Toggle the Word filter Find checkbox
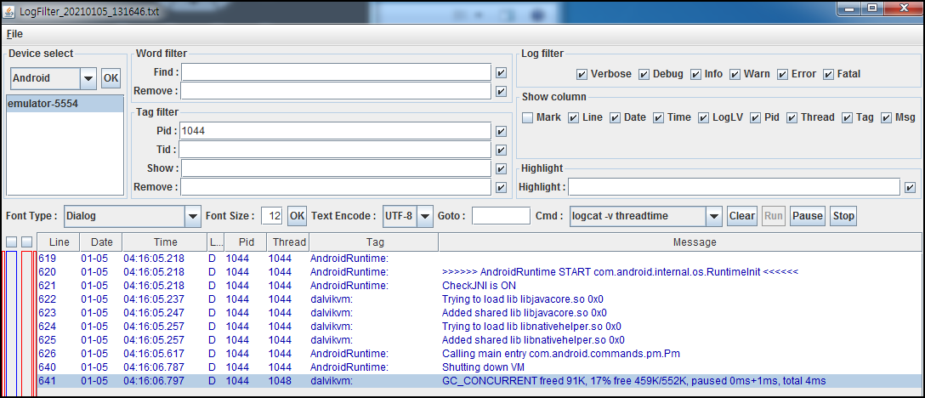The image size is (925, 398). tap(502, 72)
